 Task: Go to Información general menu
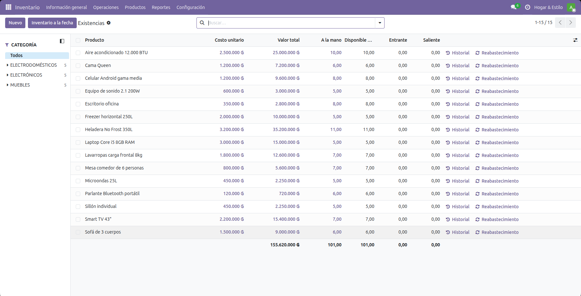point(66,7)
